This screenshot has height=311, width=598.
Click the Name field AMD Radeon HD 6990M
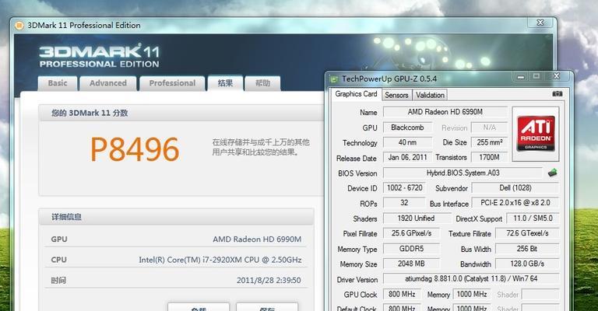pyautogui.click(x=445, y=112)
